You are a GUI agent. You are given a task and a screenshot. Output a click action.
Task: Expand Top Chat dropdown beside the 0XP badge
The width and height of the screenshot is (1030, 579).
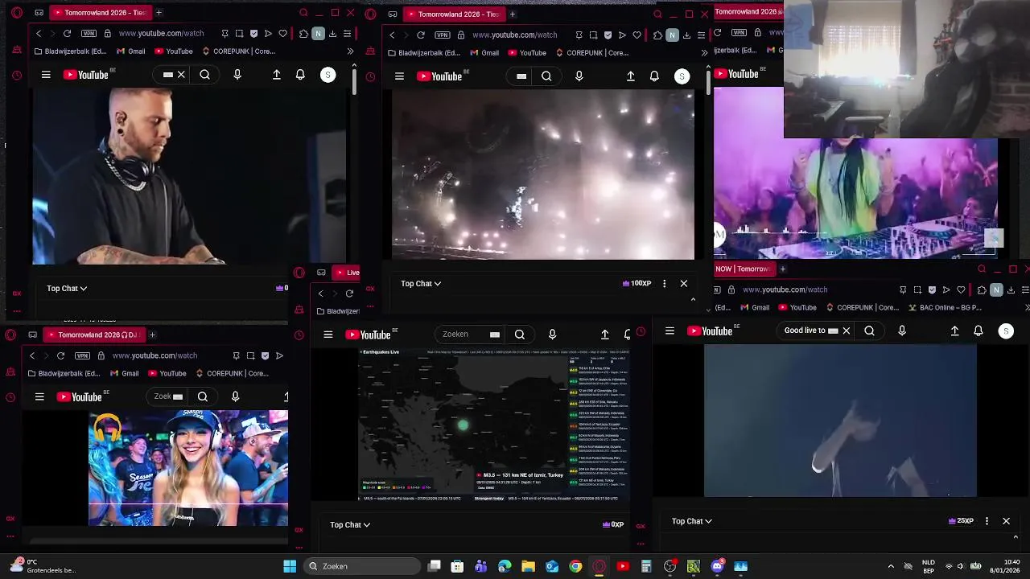pos(350,525)
